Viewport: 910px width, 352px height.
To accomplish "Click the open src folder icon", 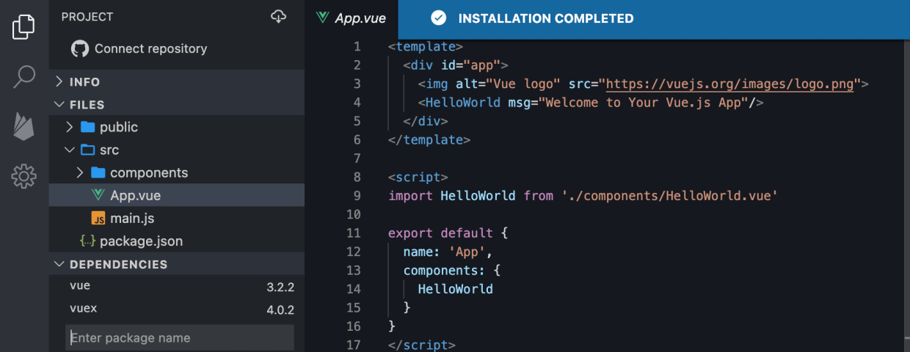I will (87, 150).
